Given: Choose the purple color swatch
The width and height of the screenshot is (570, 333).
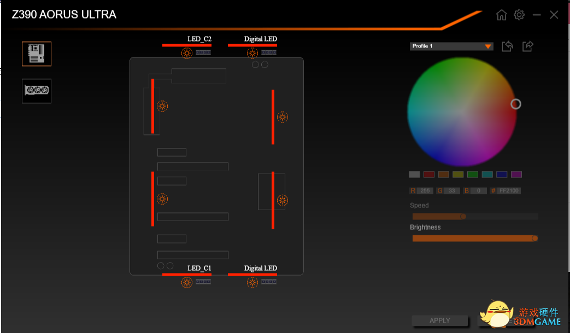Looking at the screenshot, I should (516, 174).
